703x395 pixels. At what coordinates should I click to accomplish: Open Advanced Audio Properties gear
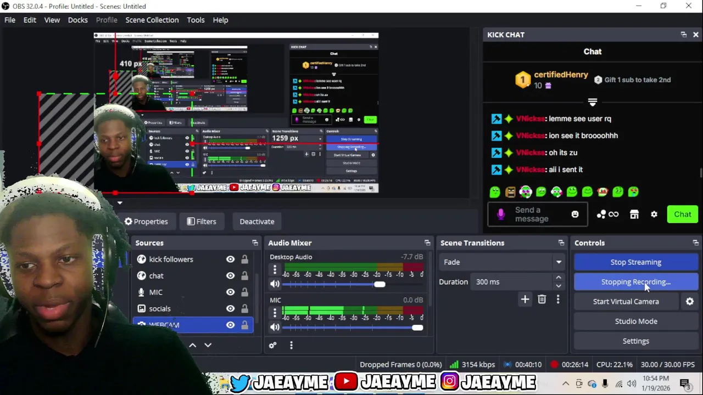tap(272, 345)
